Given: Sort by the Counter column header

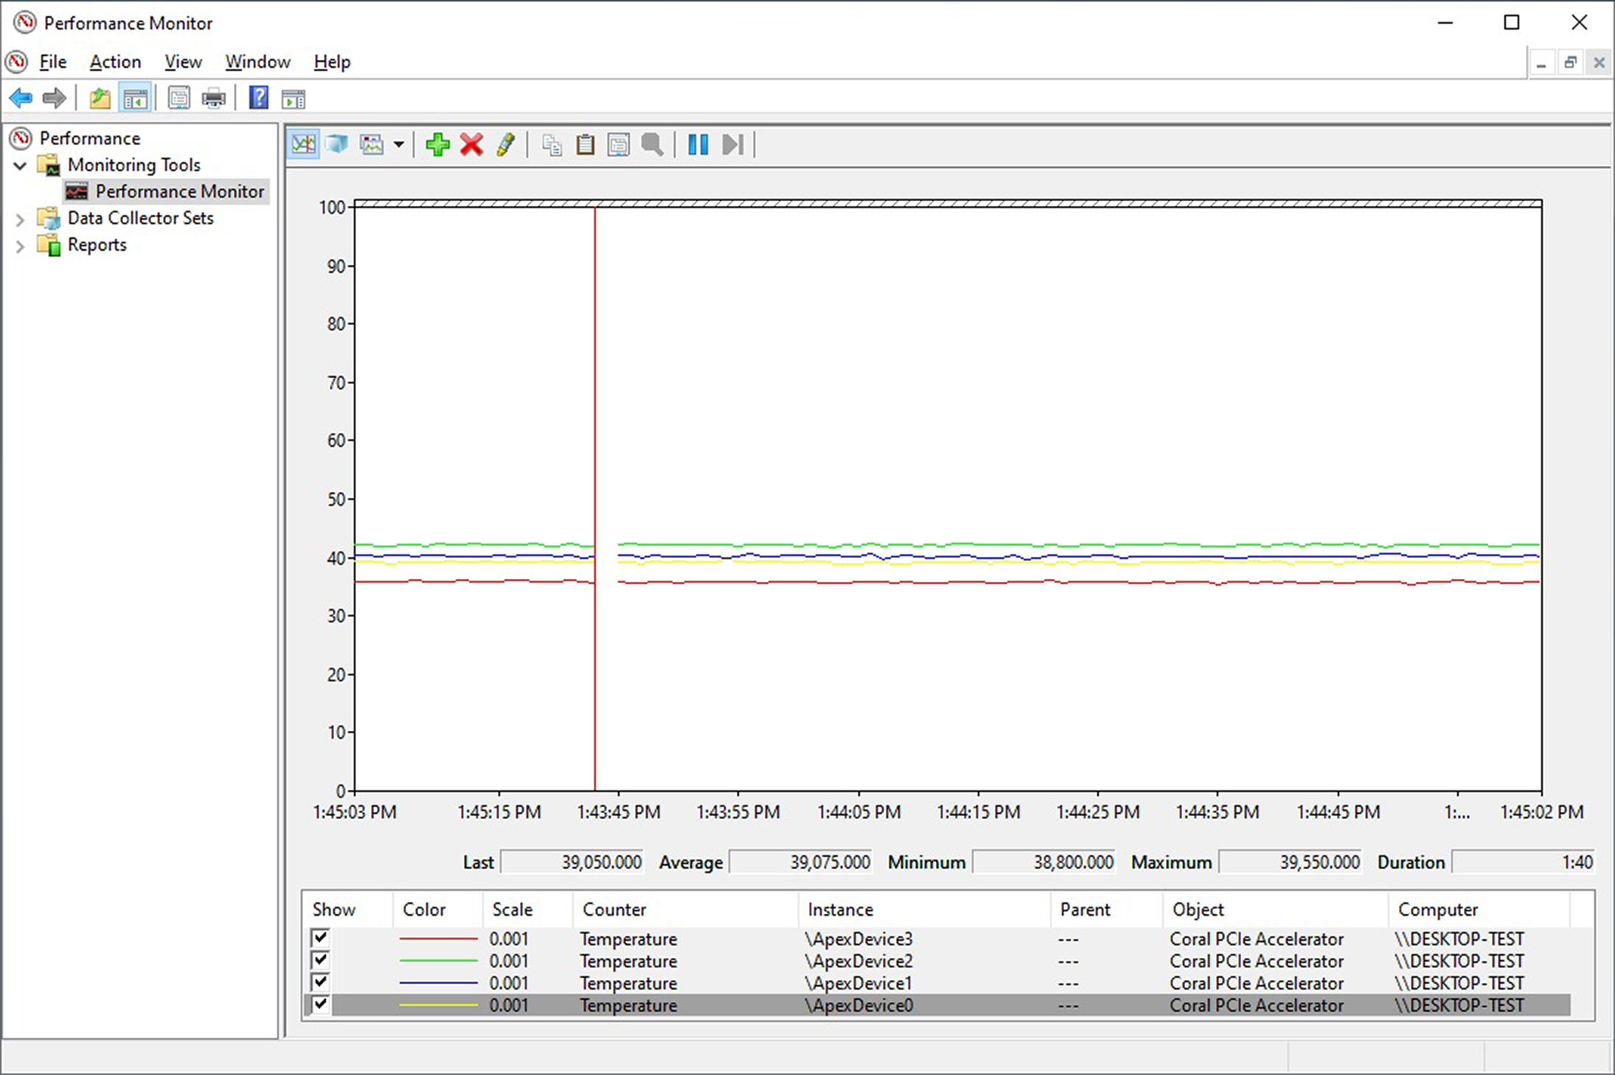Looking at the screenshot, I should (614, 909).
